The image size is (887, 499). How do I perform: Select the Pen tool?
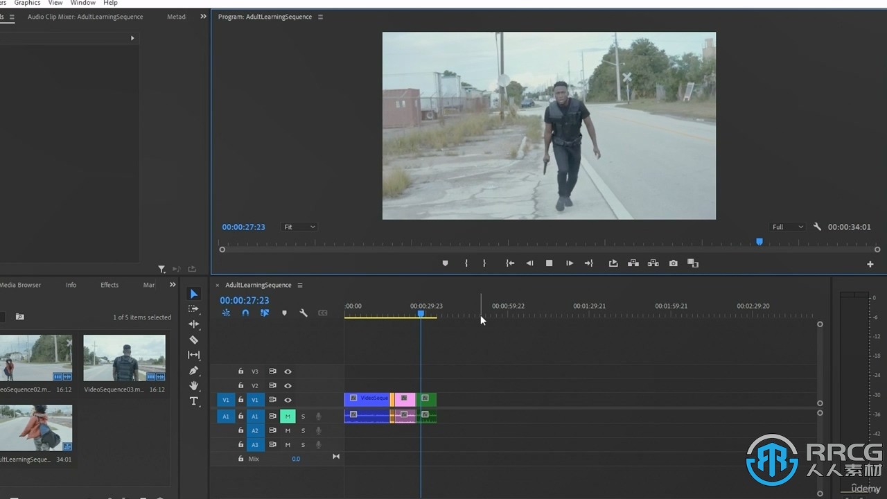pos(194,371)
